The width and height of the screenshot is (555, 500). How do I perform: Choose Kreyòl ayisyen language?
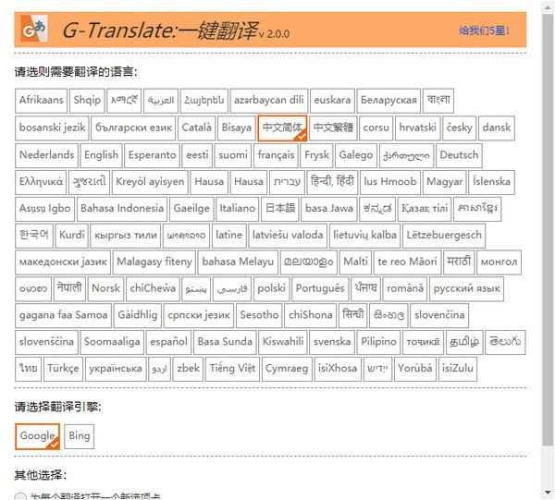[x=150, y=182]
